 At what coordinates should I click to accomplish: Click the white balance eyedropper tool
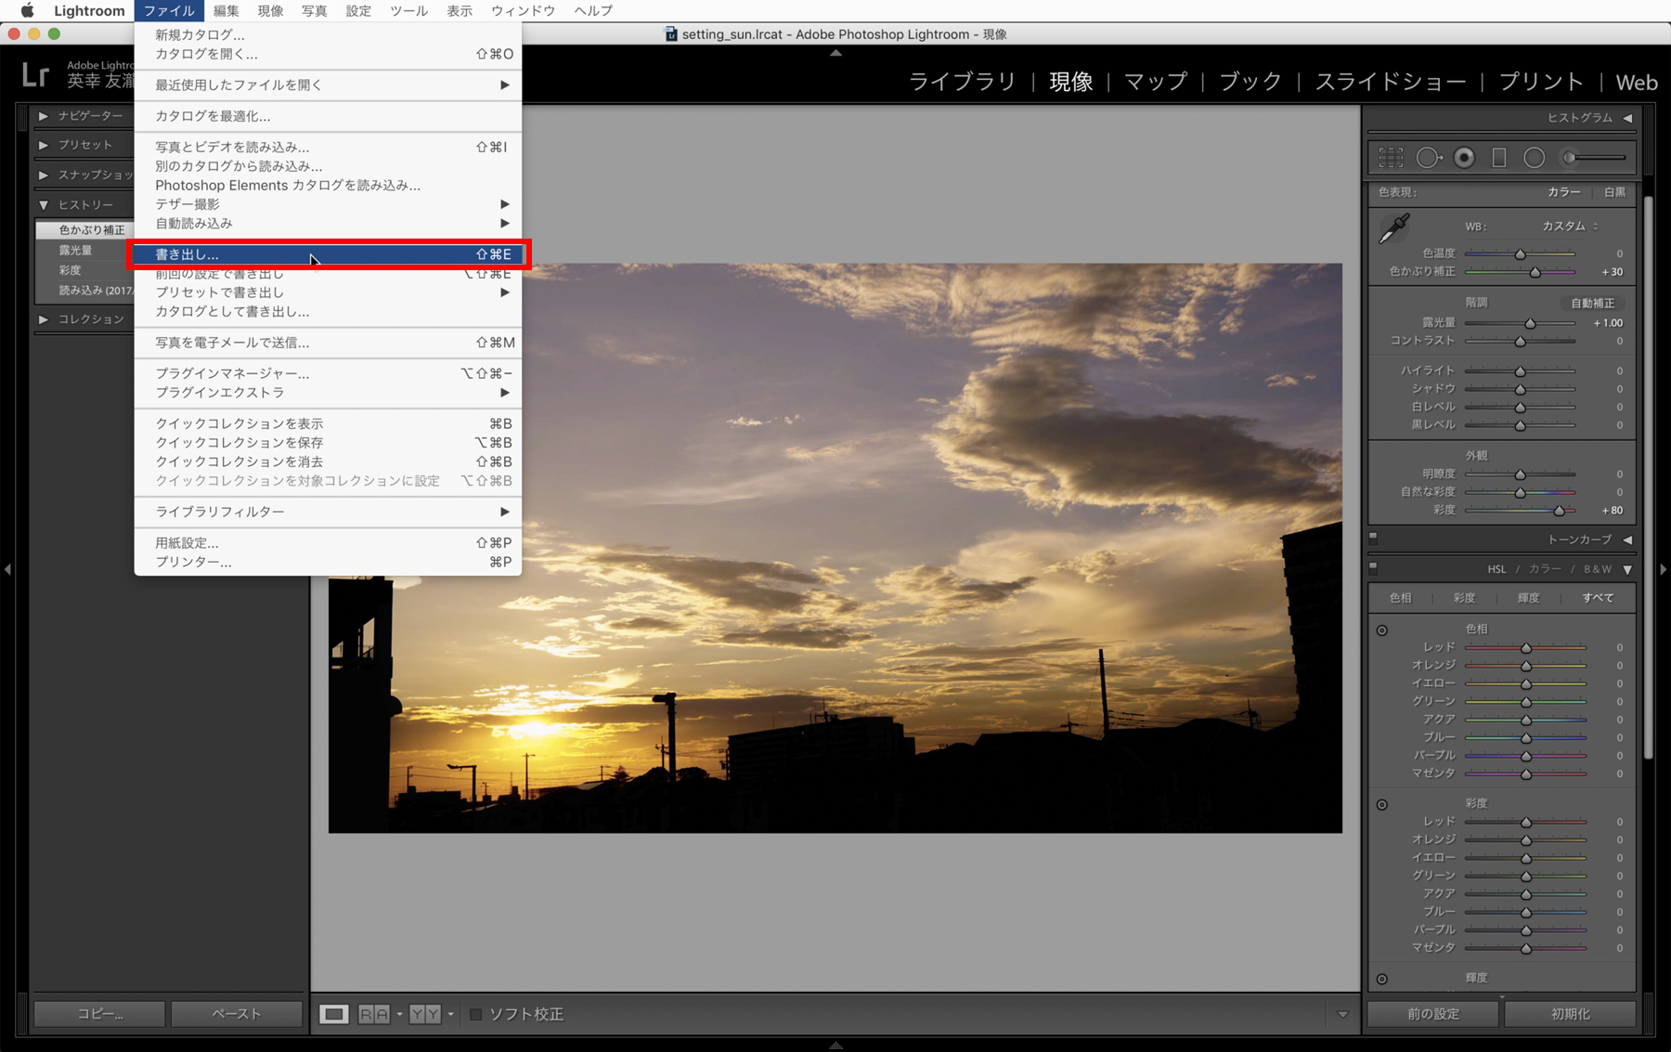point(1393,228)
